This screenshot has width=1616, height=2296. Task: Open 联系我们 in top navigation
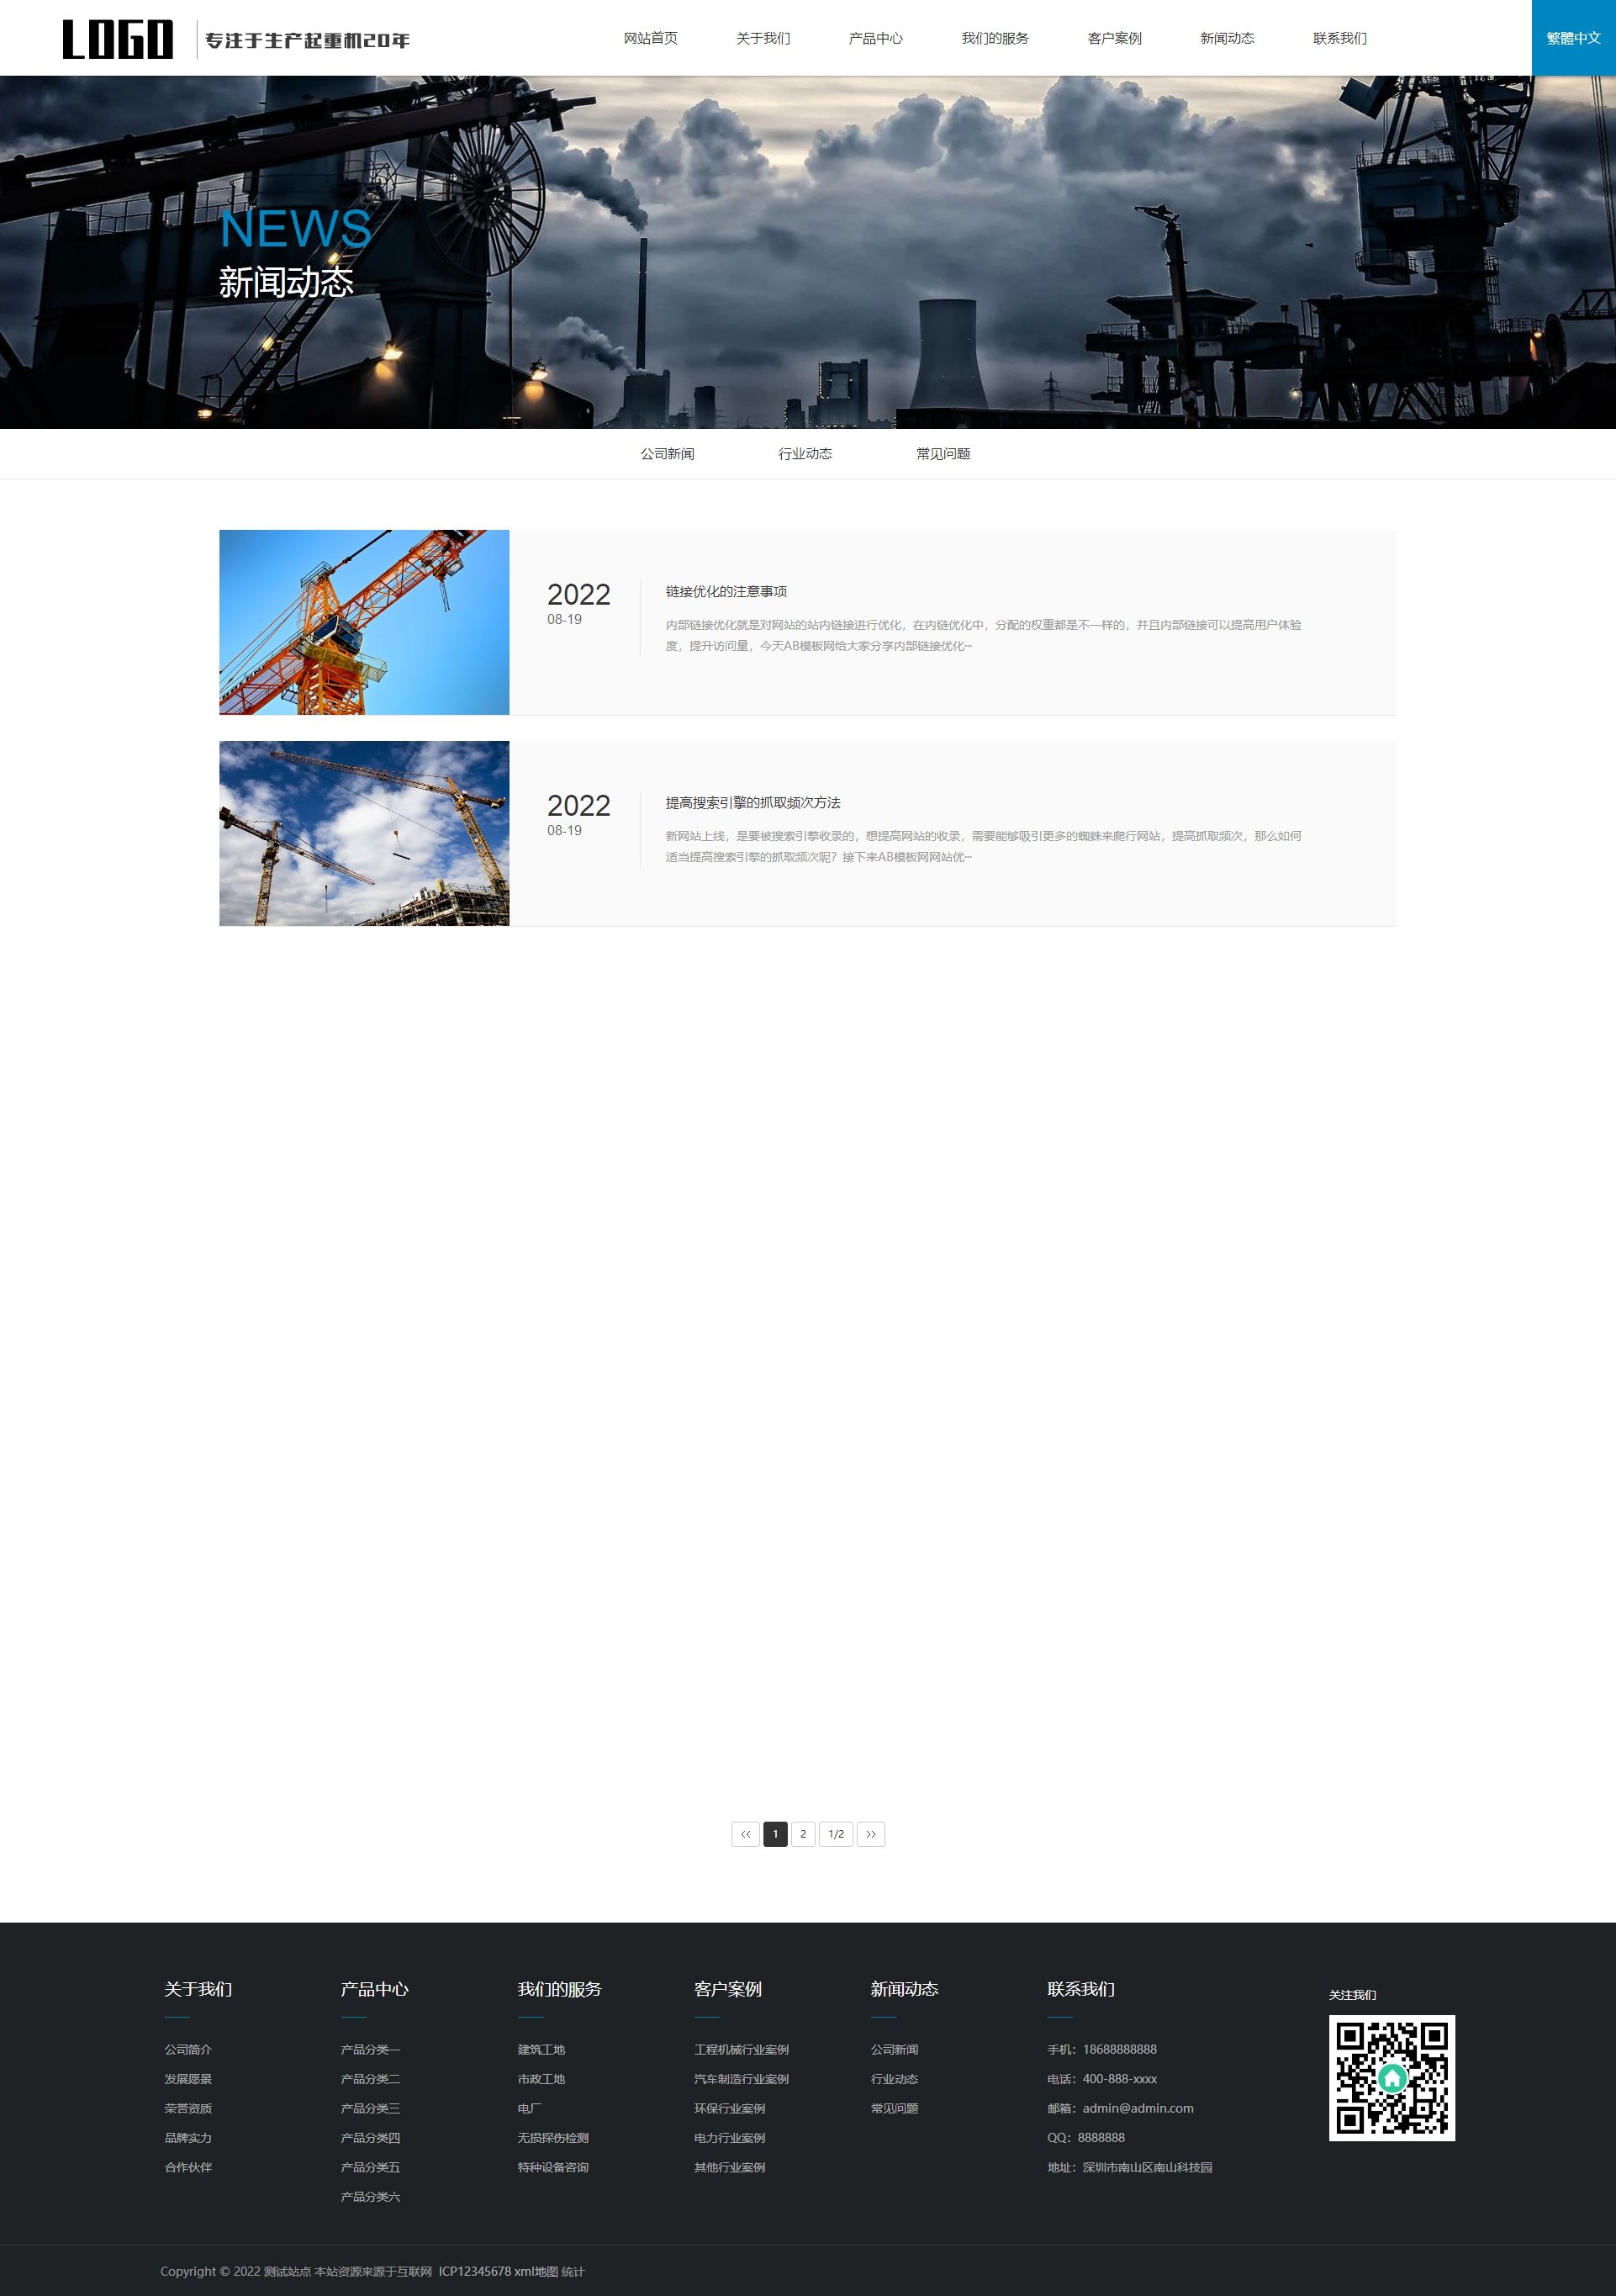tap(1339, 38)
